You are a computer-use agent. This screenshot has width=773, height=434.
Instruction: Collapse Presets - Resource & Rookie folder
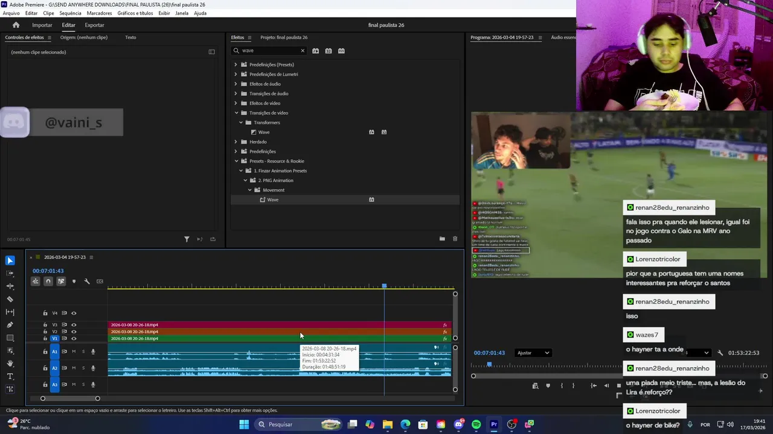pyautogui.click(x=236, y=161)
